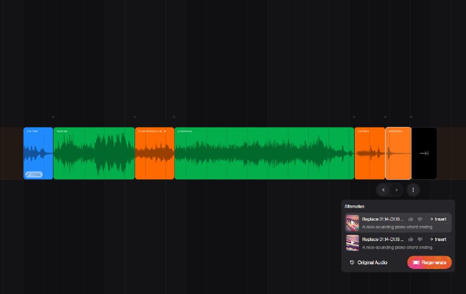
Task: Play the second alternate's thumbnail preview
Action: pos(352,243)
